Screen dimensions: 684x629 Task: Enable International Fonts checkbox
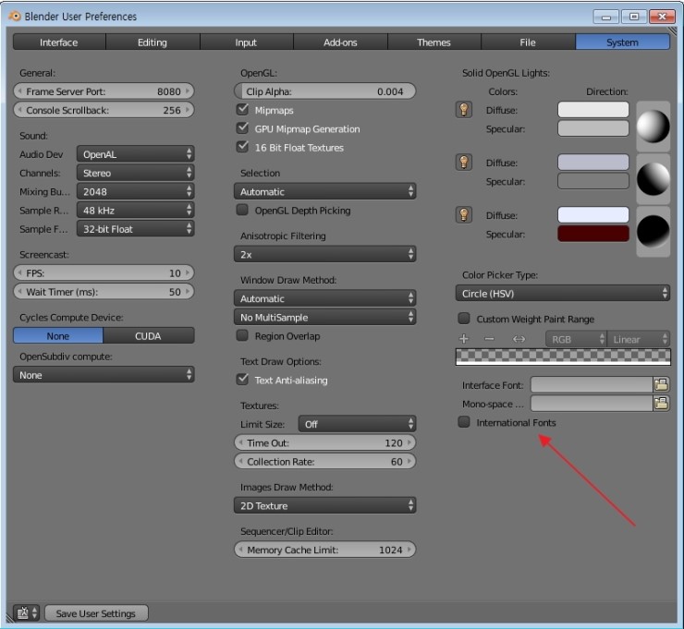coord(464,422)
